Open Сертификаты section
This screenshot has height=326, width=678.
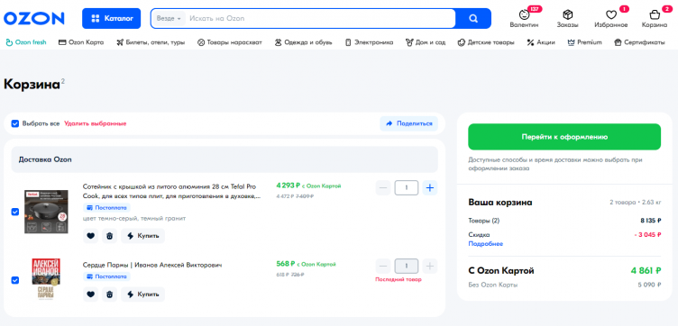pos(639,42)
